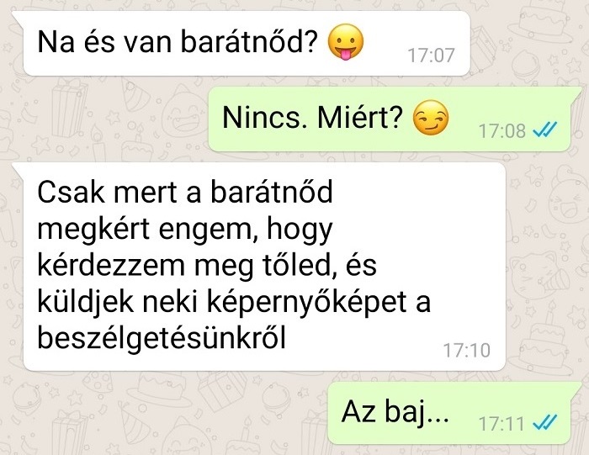The width and height of the screenshot is (589, 455).
Task: Click double check marks beside 17:11
Action: (544, 423)
